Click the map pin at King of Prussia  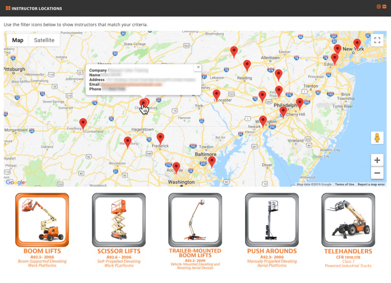(x=279, y=91)
